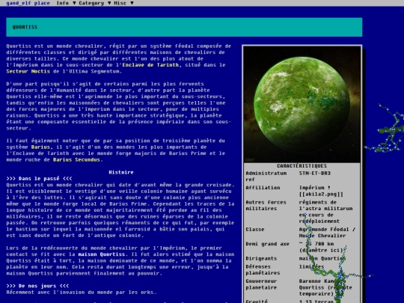Follow the Enclave de Tarinth link
The image size is (404, 303).
click(x=150, y=65)
